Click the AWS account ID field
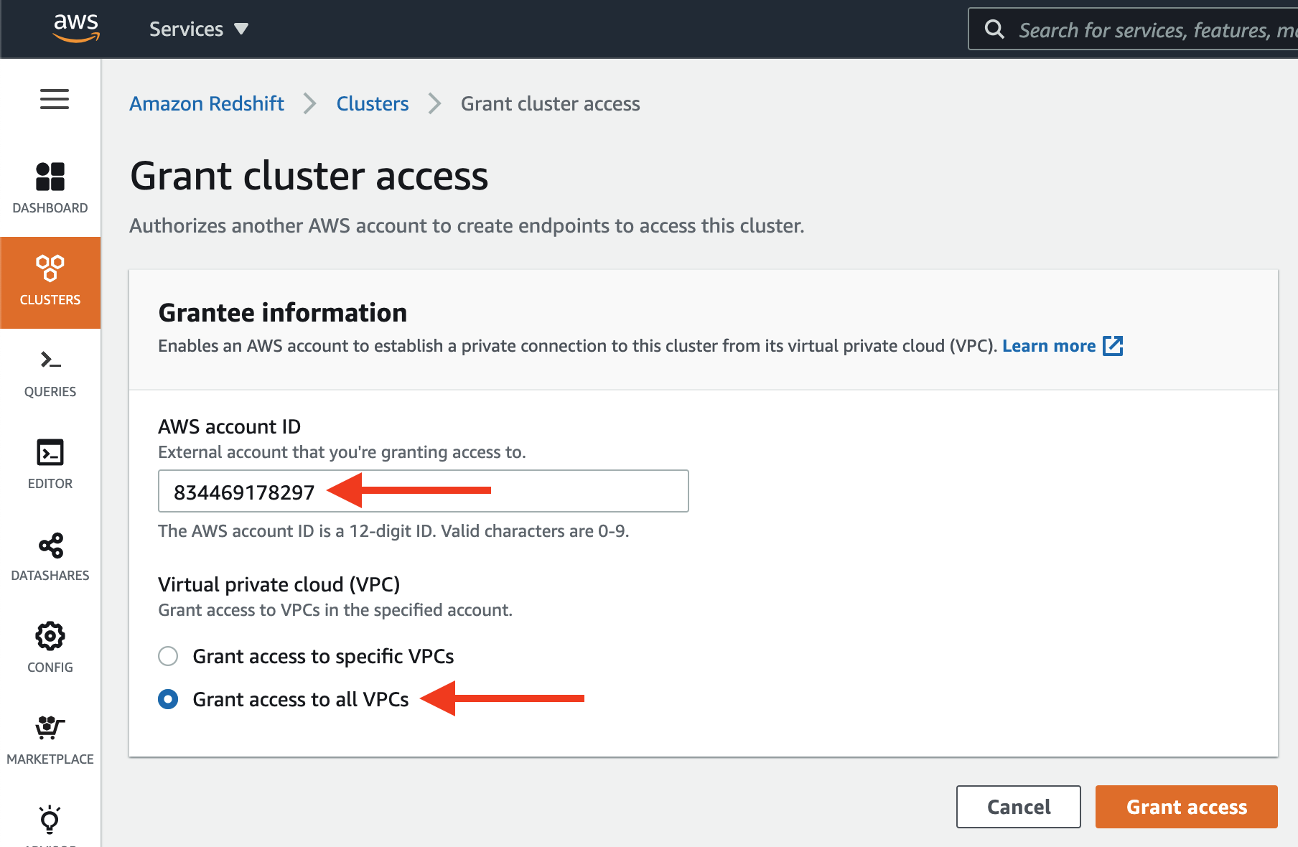The width and height of the screenshot is (1298, 847). (424, 491)
